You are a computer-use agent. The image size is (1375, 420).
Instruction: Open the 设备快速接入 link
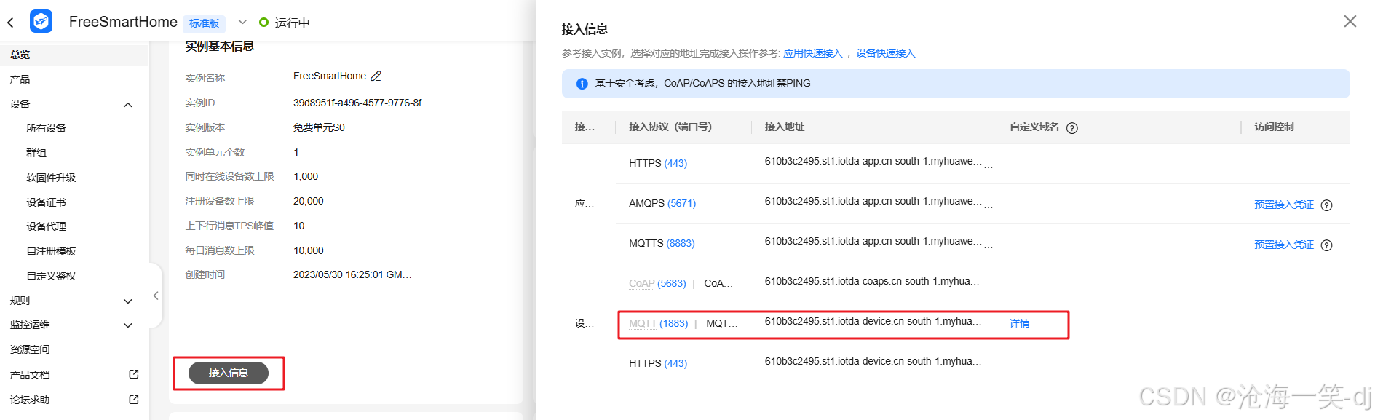tap(885, 53)
